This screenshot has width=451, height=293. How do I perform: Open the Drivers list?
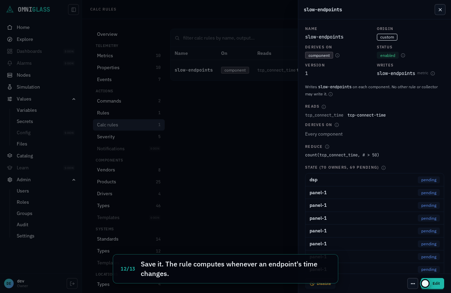click(x=129, y=194)
